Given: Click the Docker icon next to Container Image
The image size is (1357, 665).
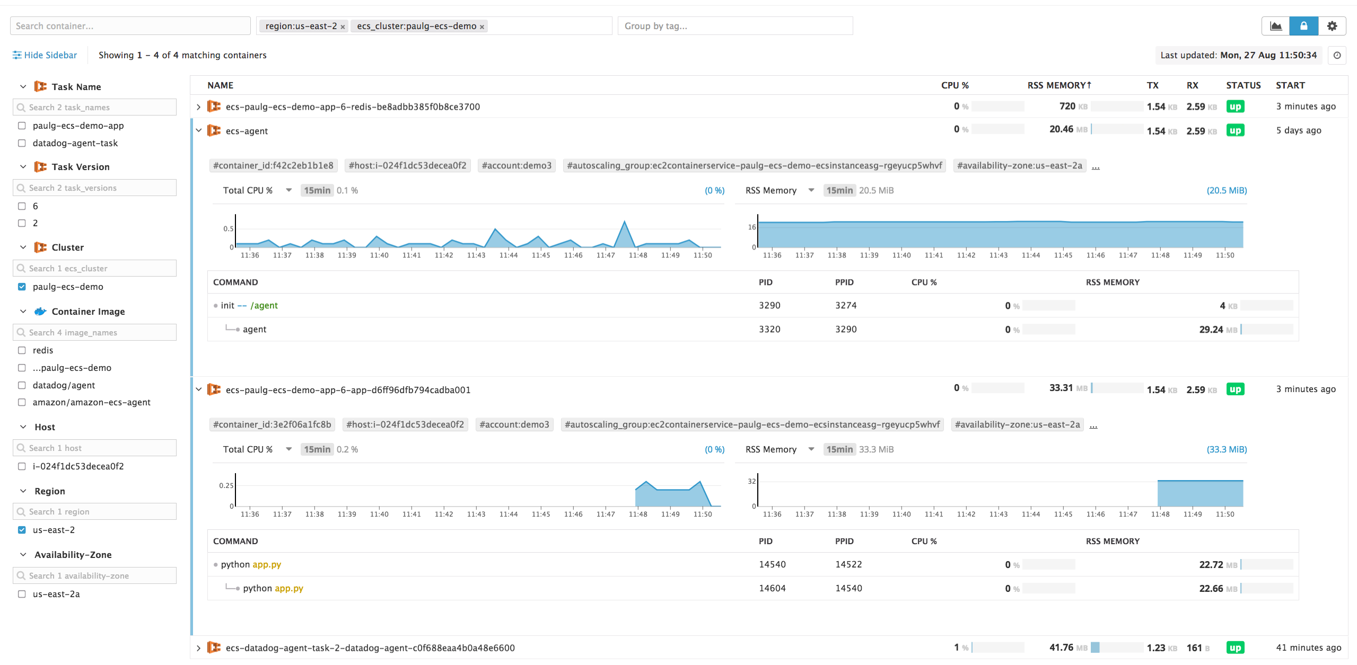Looking at the screenshot, I should 40,312.
